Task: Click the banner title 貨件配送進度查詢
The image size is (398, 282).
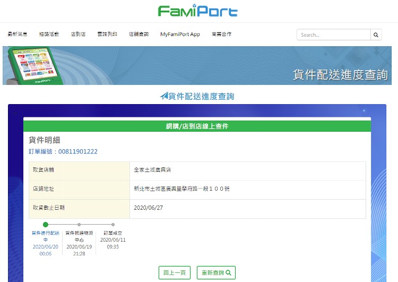Action: (340, 75)
